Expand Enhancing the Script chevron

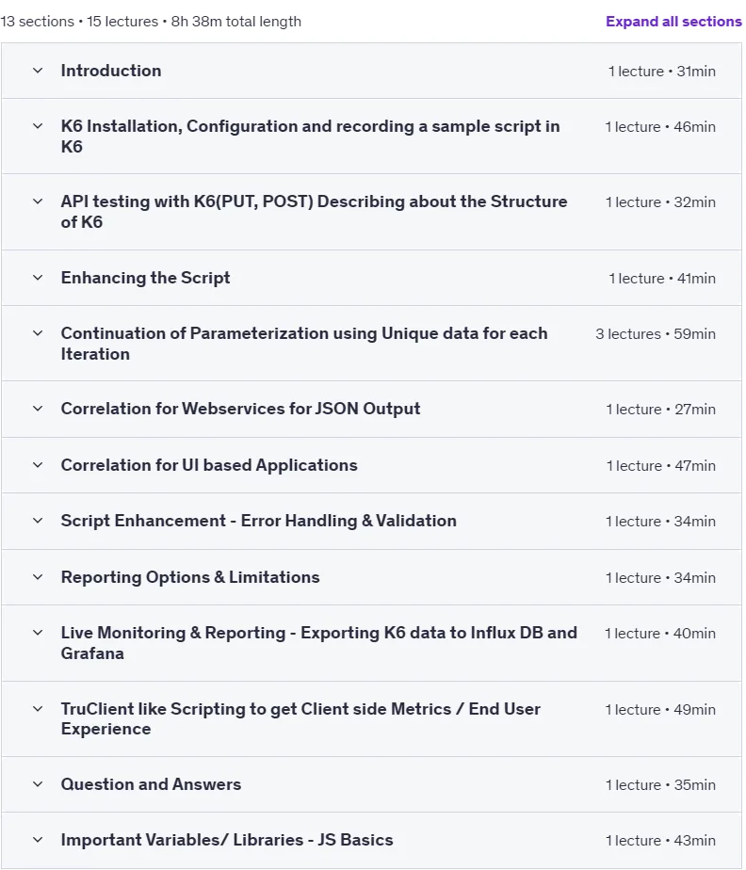38,278
